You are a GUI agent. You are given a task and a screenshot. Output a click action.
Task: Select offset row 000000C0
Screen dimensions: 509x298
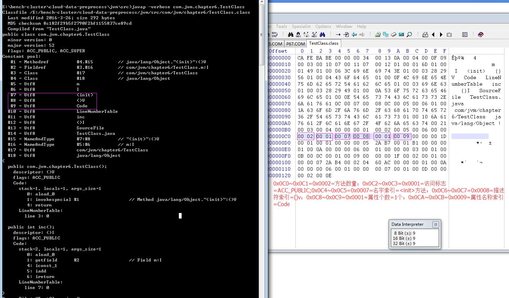(280, 136)
